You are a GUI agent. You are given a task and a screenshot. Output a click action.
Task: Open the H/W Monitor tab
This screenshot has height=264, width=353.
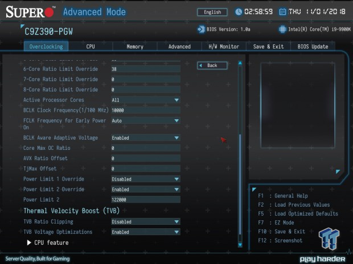pyautogui.click(x=224, y=47)
